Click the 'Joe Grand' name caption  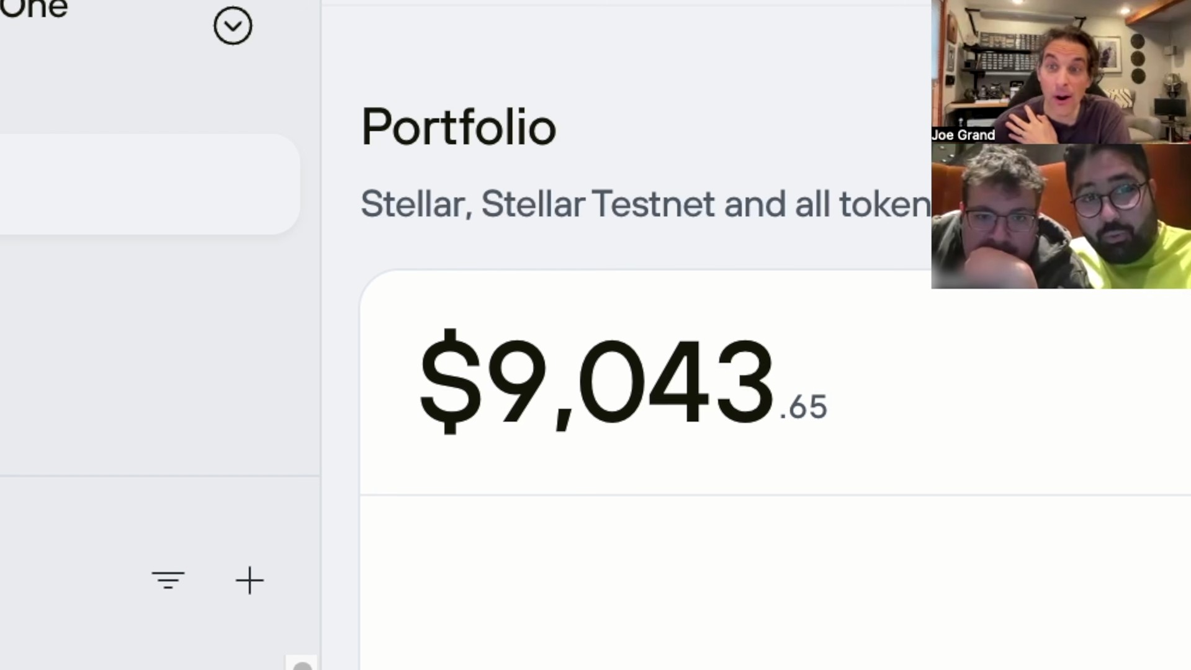click(x=963, y=135)
